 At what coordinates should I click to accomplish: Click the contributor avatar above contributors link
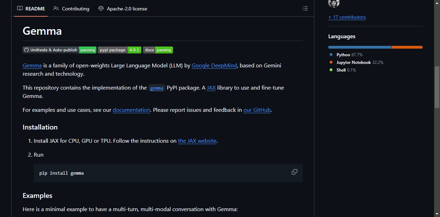334,3
